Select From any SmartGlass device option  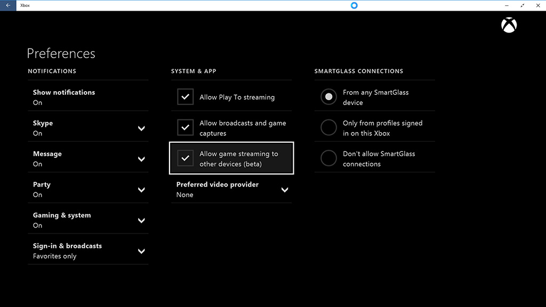pyautogui.click(x=329, y=97)
